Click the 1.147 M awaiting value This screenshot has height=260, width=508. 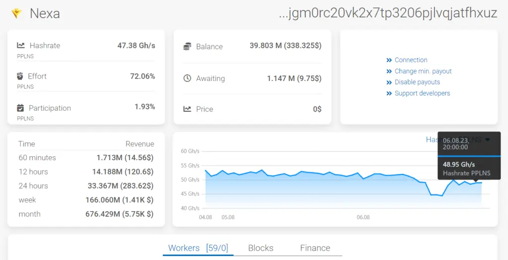coord(294,78)
